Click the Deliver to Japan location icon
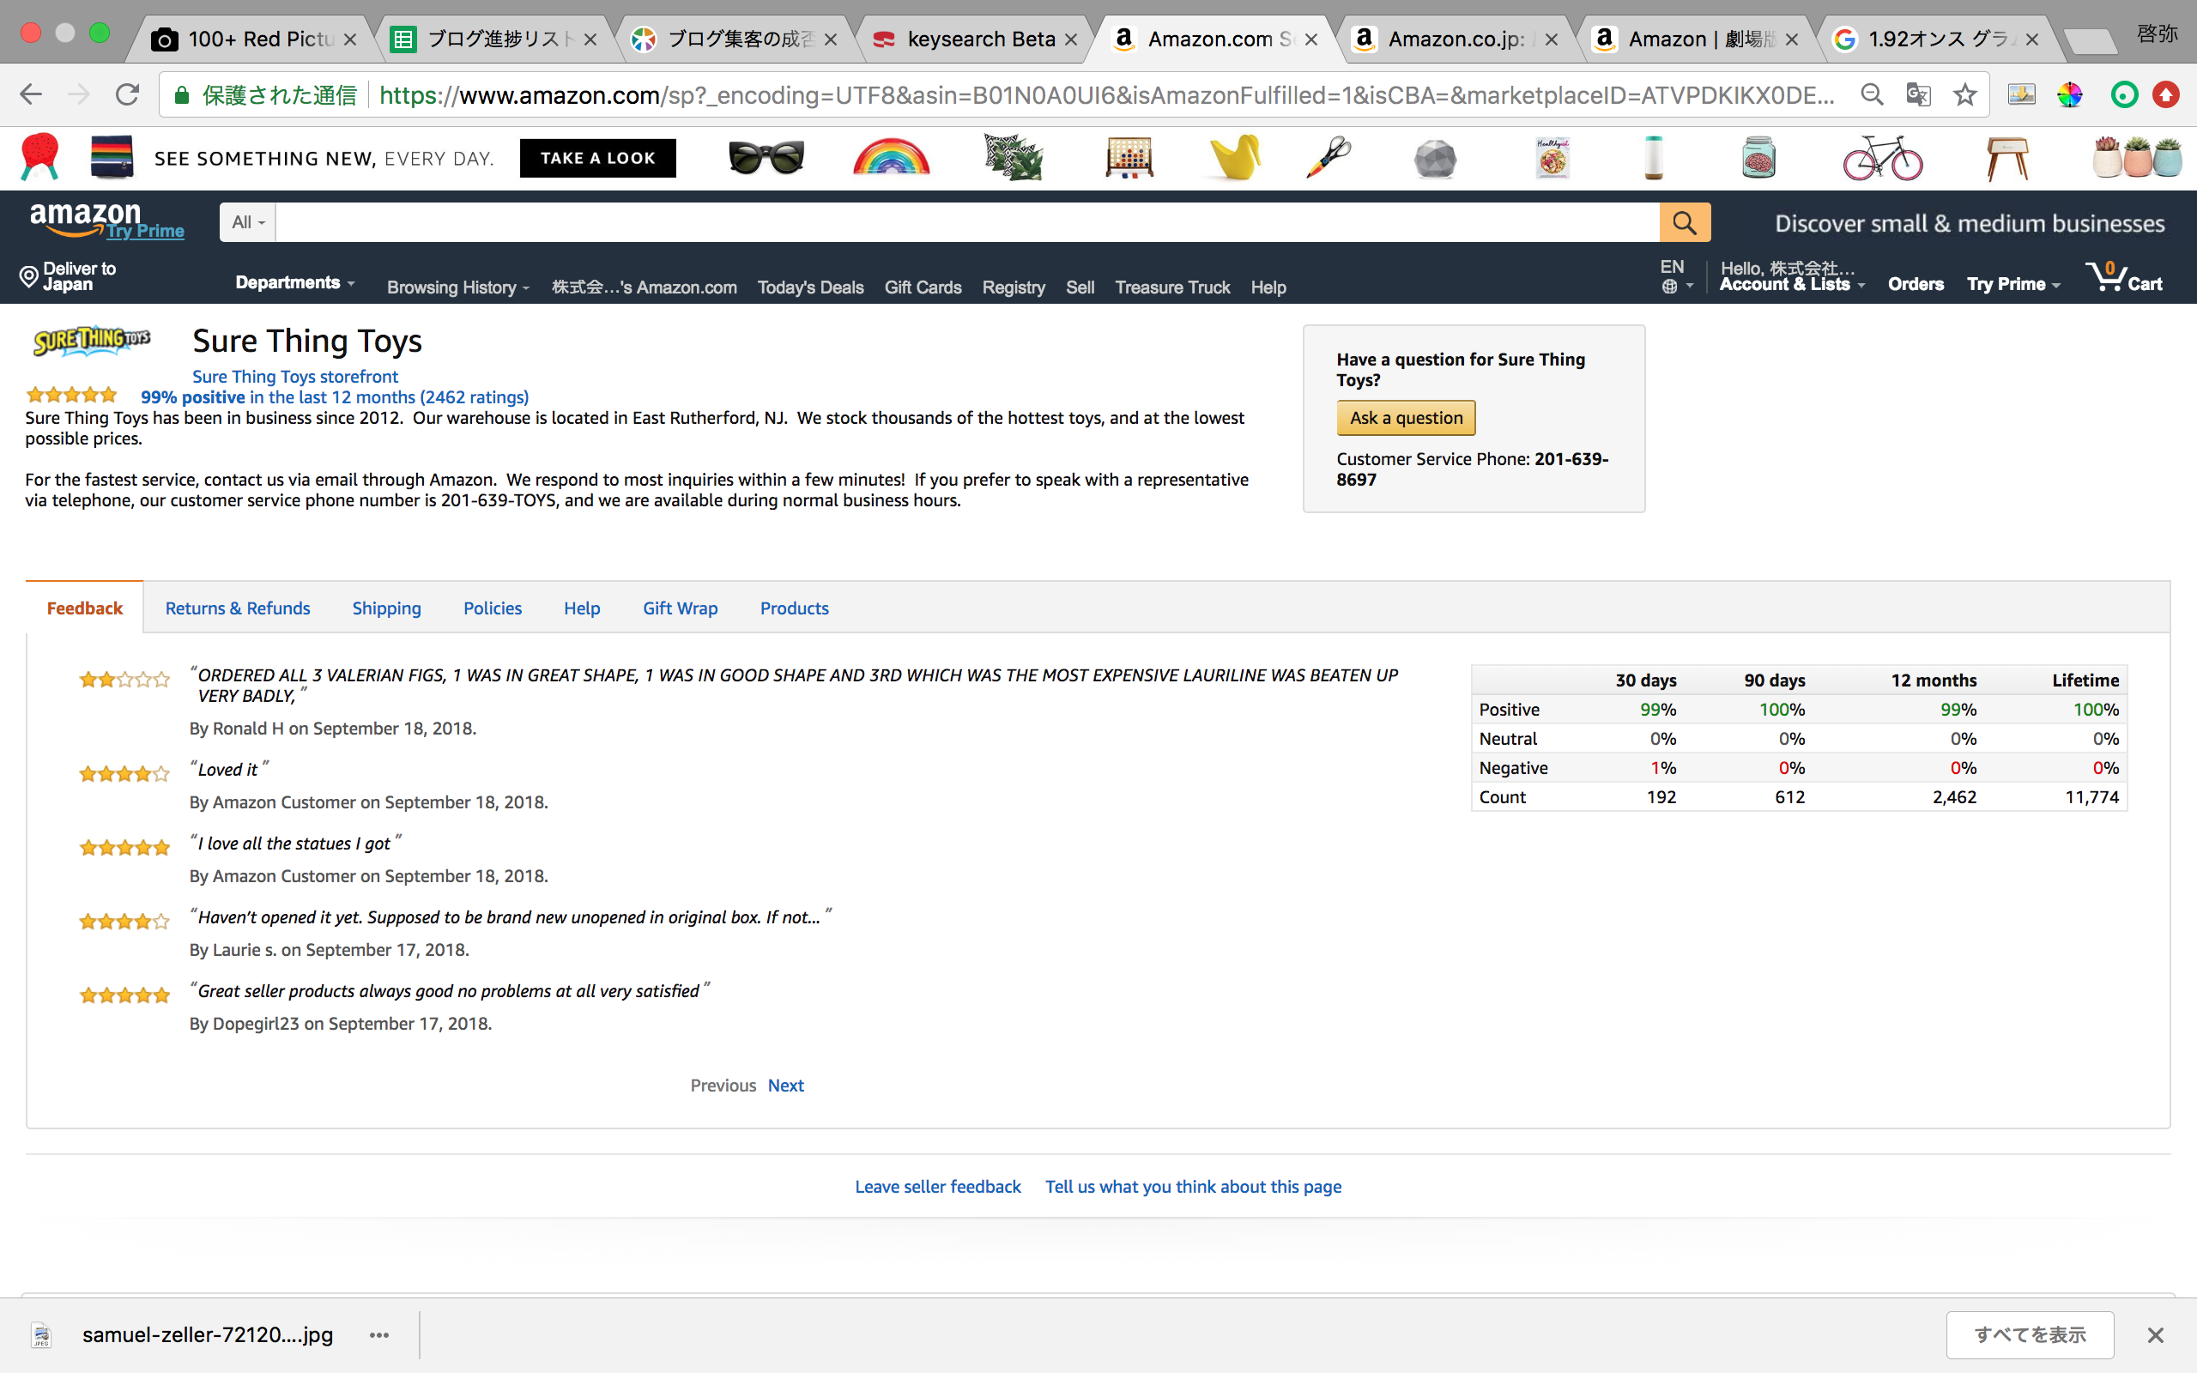 coord(29,276)
